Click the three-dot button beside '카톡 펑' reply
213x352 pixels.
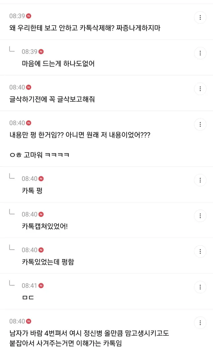coord(200,180)
